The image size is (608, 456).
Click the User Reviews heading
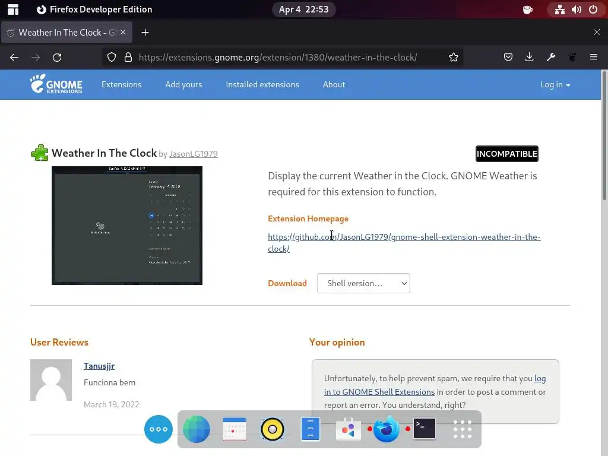59,343
